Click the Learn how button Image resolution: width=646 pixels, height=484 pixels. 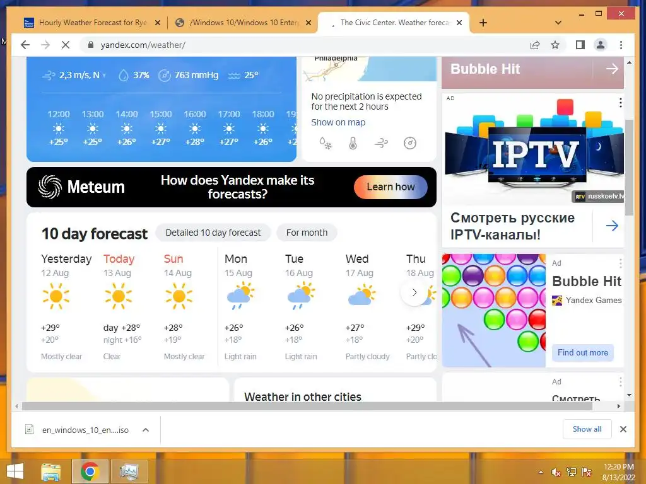(x=391, y=187)
